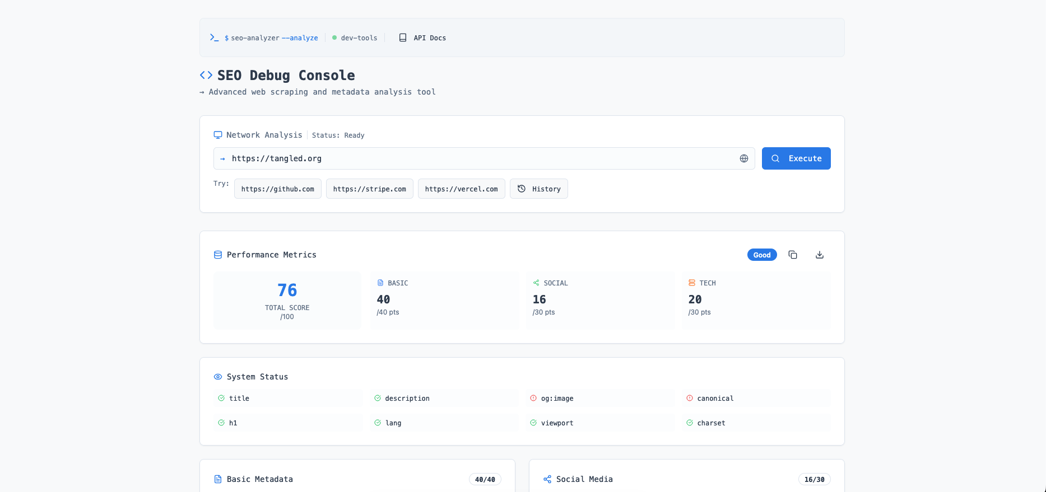
Task: Select the canonical warning status item
Action: [x=715, y=399]
